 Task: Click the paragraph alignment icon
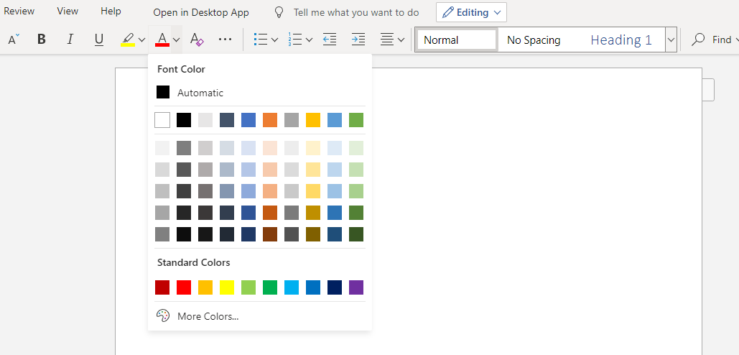[x=387, y=40]
